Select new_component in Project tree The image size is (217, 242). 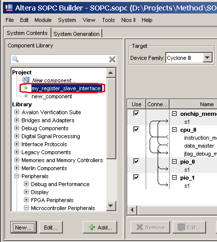(52, 96)
